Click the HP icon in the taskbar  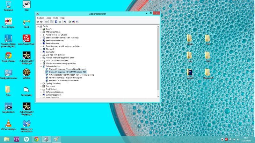click(x=26, y=139)
